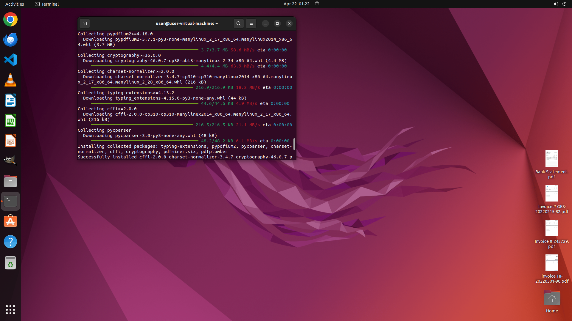572x321 pixels.
Task: Launch Visual Studio Code
Action: [10, 60]
